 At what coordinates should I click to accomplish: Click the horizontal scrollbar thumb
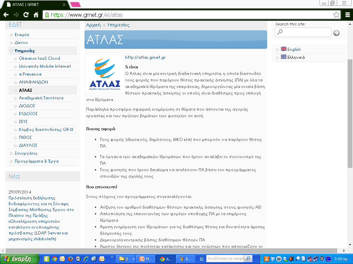pos(171,251)
